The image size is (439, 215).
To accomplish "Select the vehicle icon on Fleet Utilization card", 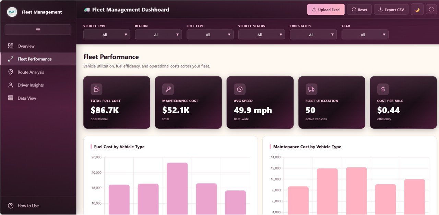I will 311,89.
